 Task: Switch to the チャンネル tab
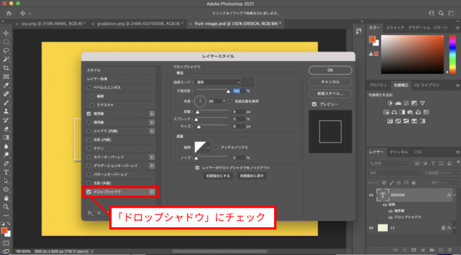399,152
